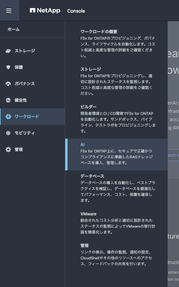The width and height of the screenshot is (179, 287).
Task: Click the RAGナレッジベース description under AI
Action: tap(117, 157)
